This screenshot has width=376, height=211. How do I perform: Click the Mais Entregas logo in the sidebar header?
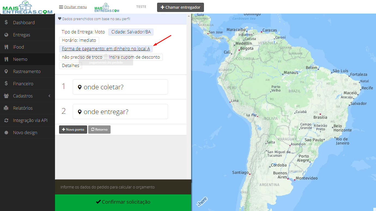point(27,7)
